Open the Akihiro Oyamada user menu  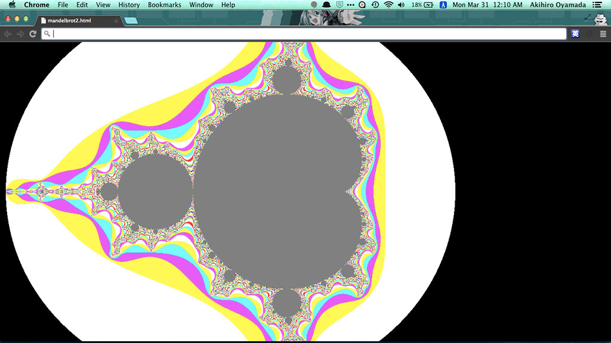[x=558, y=5]
